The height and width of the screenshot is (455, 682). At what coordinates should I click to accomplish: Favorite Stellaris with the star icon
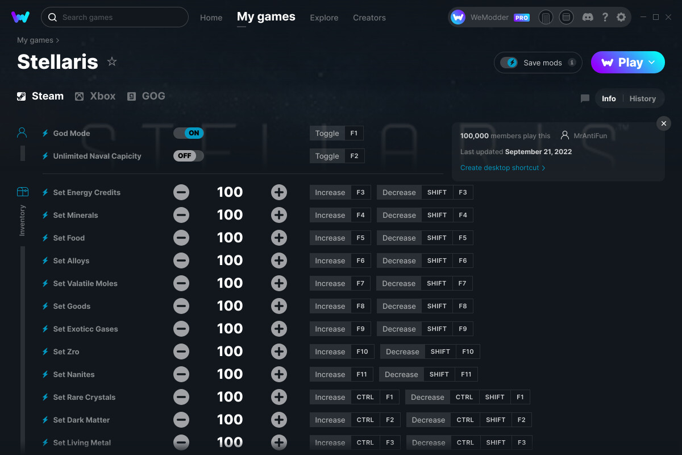point(112,61)
